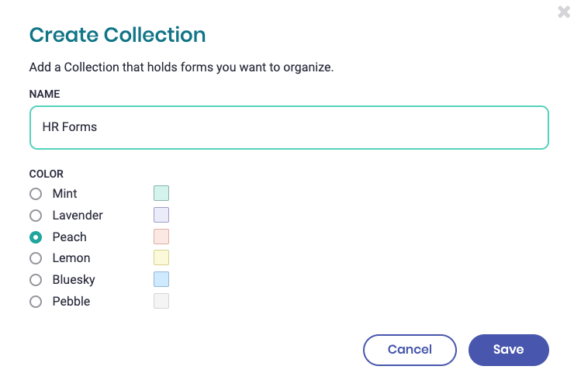
Task: Click the selected Peach radio button
Action: [36, 237]
